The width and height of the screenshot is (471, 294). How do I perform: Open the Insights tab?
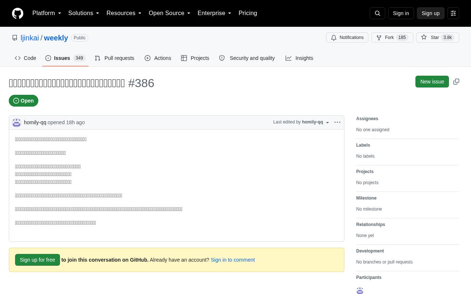coord(299,58)
